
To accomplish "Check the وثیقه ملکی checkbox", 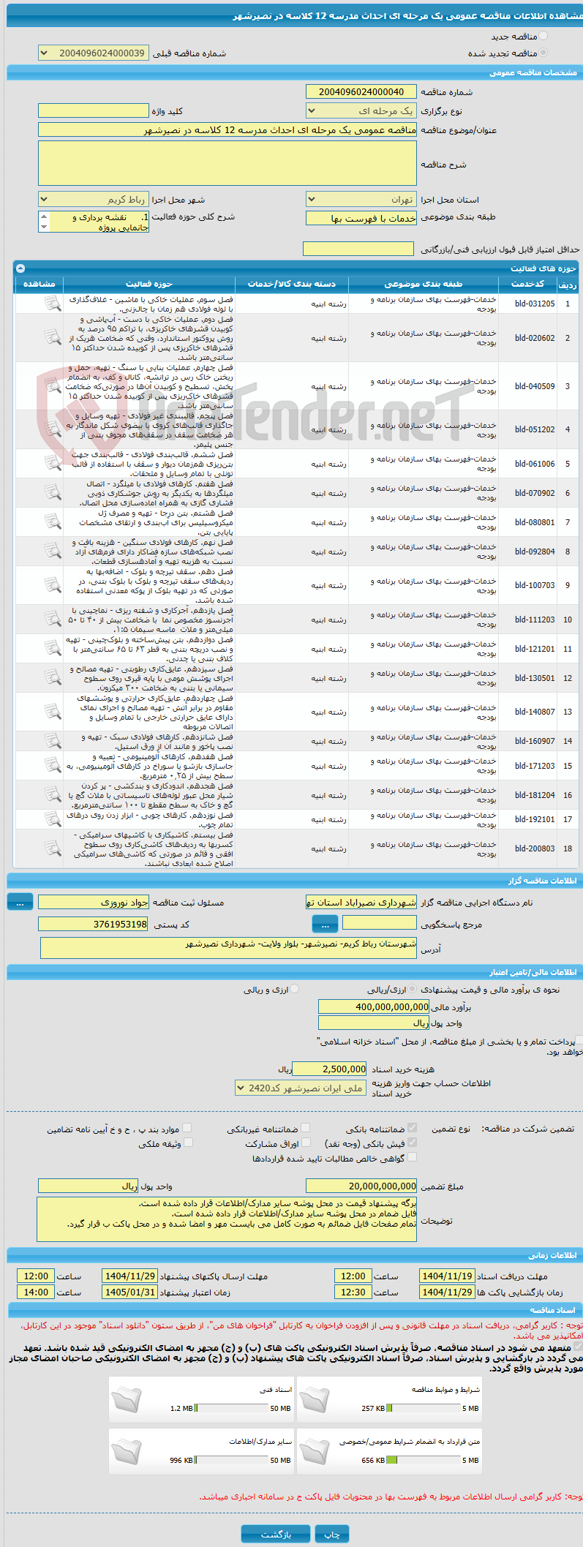I will tap(188, 1143).
